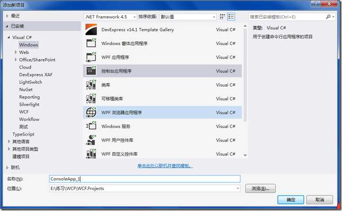342x211 pixels.
Task: Switch to medium icons list view
Action: [x=231, y=17]
